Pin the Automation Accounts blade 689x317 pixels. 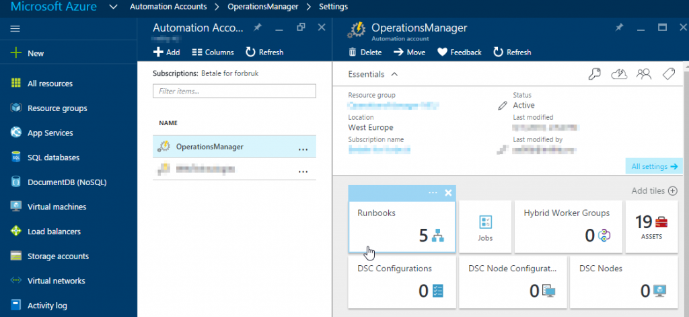click(x=258, y=28)
